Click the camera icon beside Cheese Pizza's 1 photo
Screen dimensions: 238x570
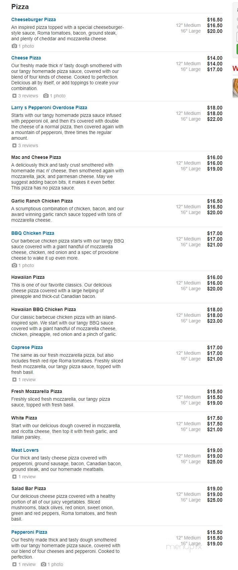coord(46,96)
